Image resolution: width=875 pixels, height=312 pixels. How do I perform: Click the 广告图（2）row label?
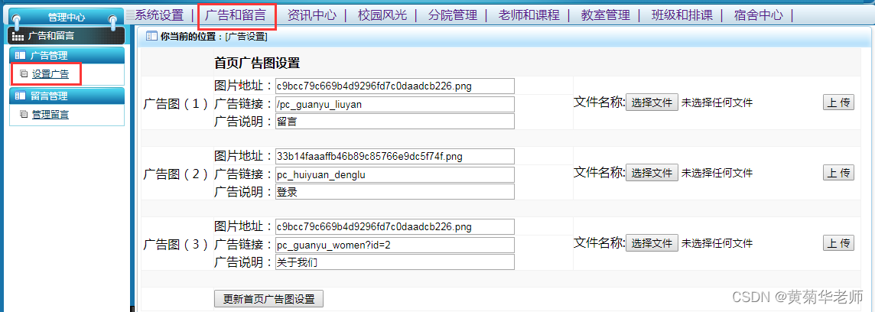[x=177, y=174]
